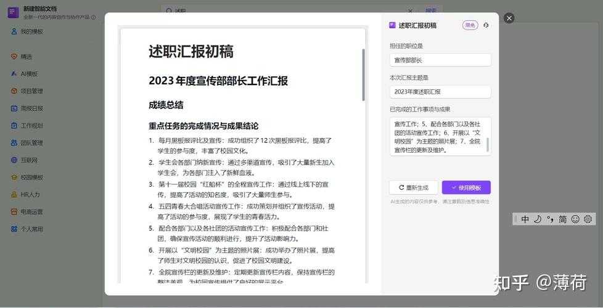Click the 使用模板 button

click(x=466, y=187)
